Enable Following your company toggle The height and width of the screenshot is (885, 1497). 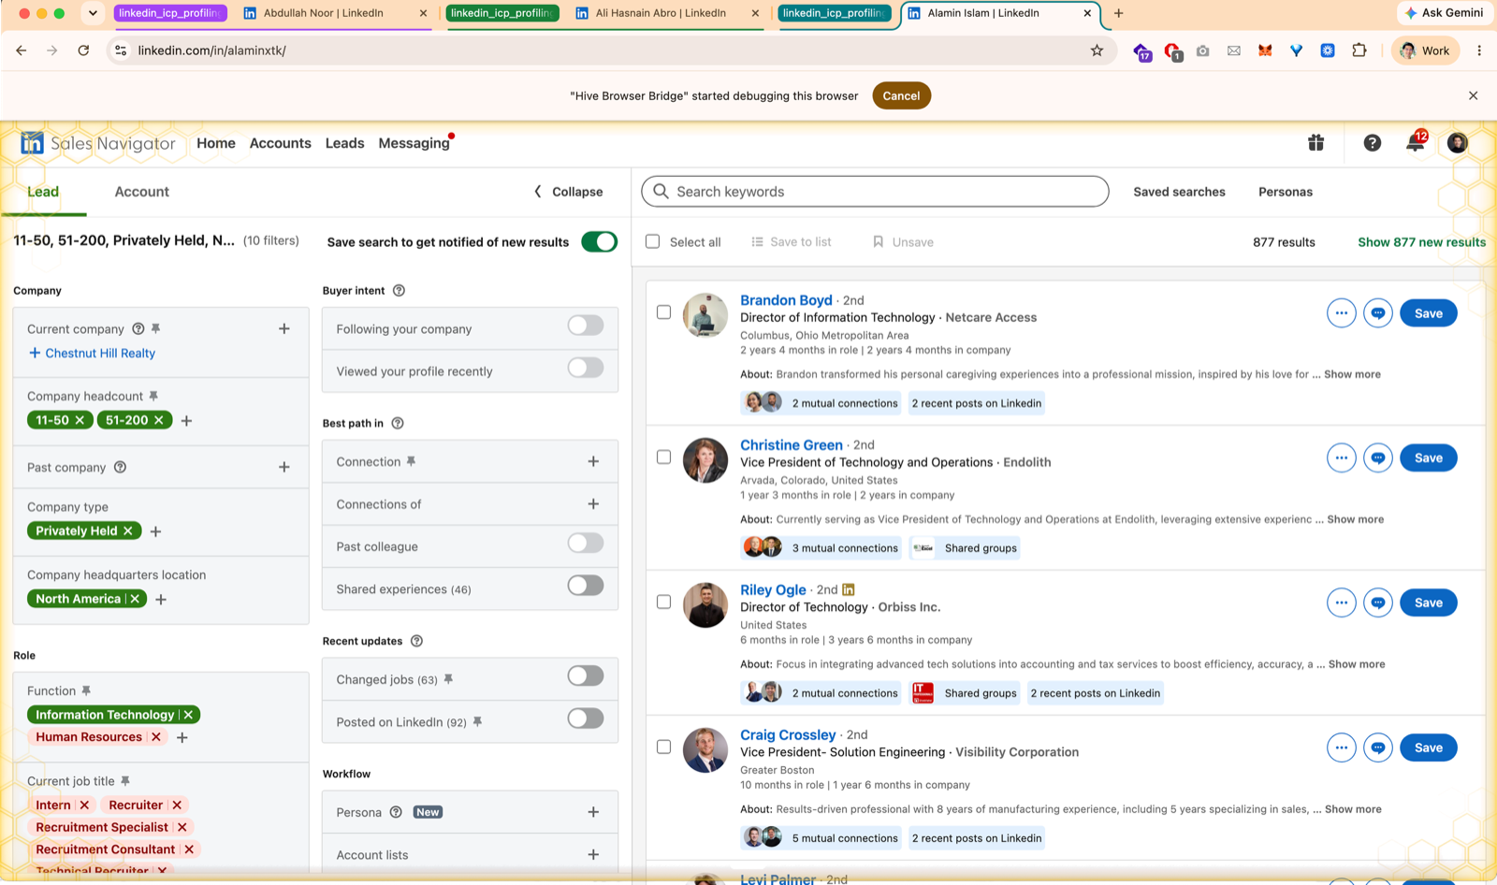[x=586, y=326]
